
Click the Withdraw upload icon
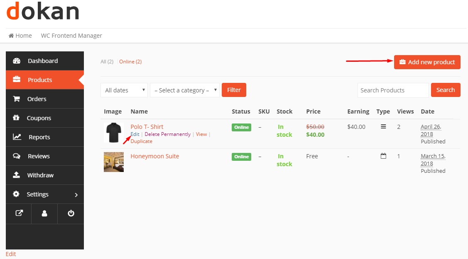click(x=17, y=175)
